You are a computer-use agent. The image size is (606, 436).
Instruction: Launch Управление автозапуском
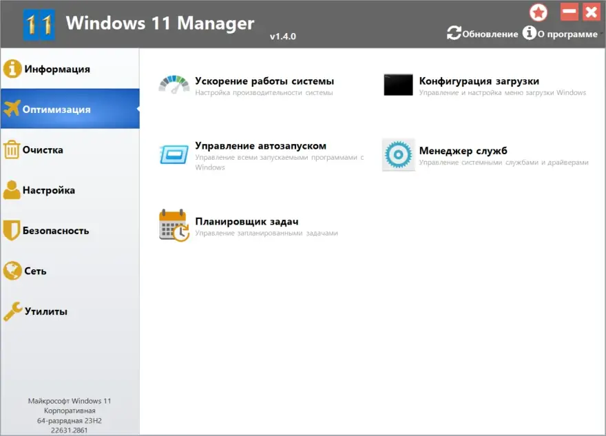(x=260, y=146)
